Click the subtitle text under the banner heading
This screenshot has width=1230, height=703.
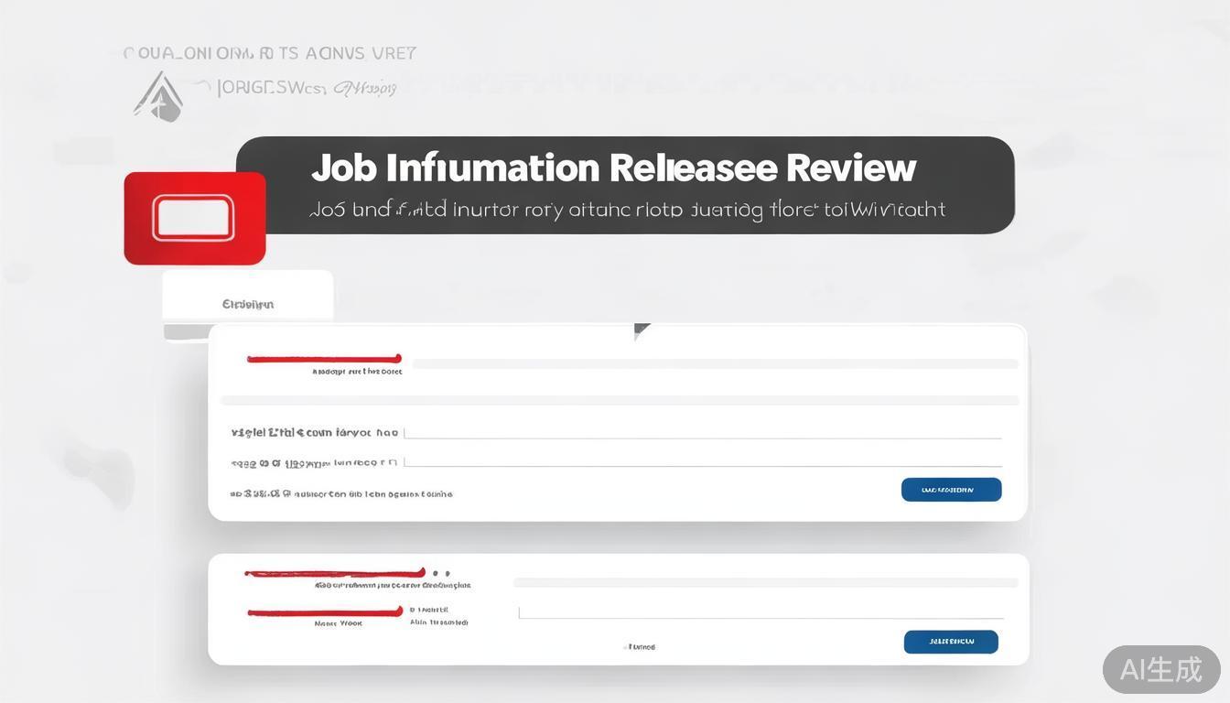[x=627, y=210]
